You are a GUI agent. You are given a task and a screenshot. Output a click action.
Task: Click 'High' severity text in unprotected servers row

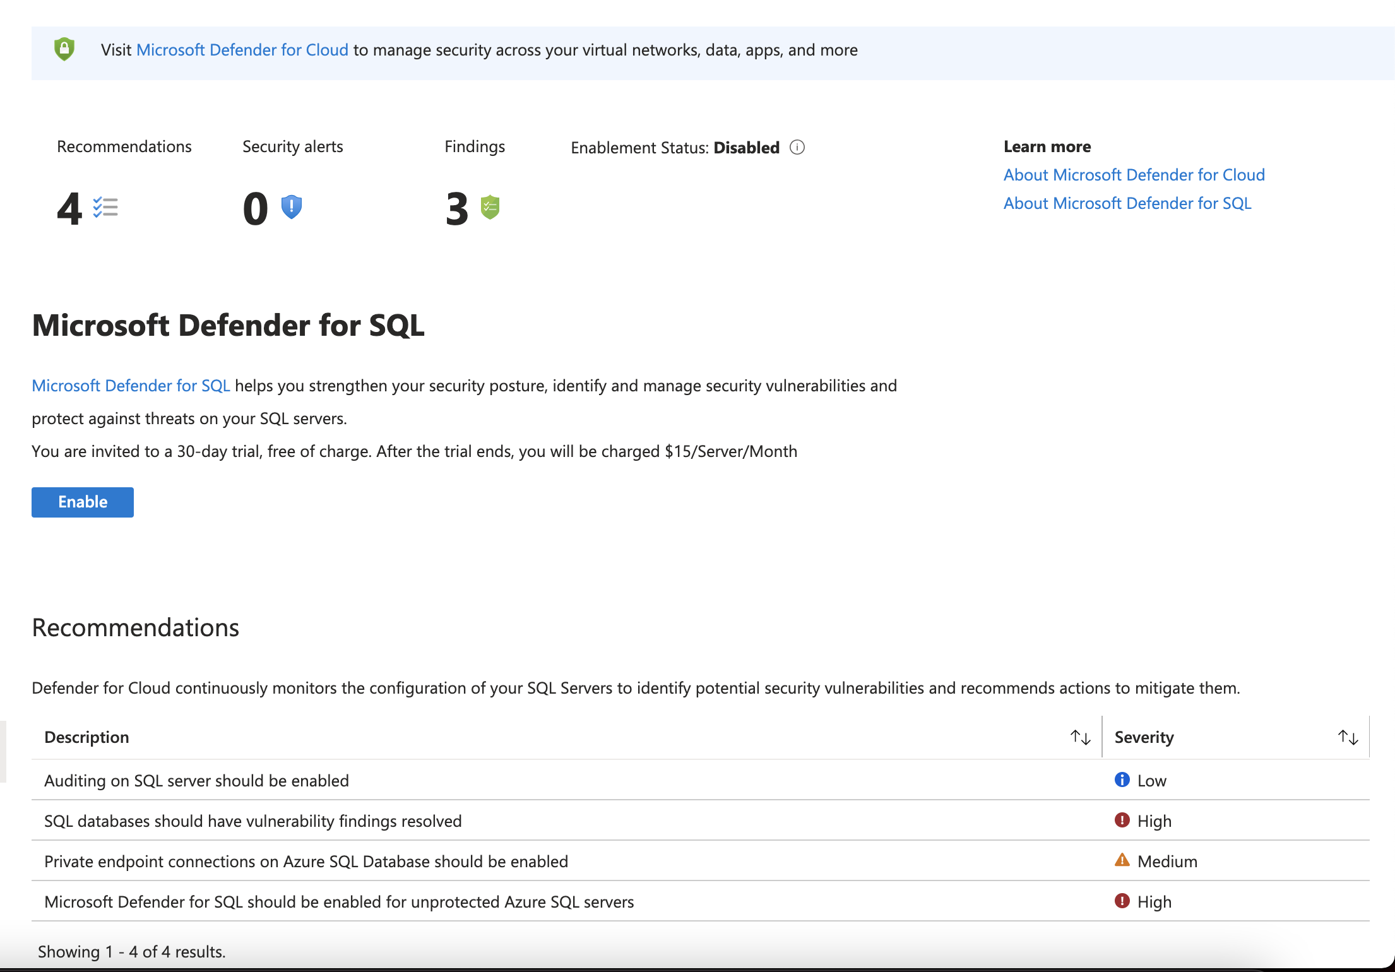pyautogui.click(x=1155, y=902)
